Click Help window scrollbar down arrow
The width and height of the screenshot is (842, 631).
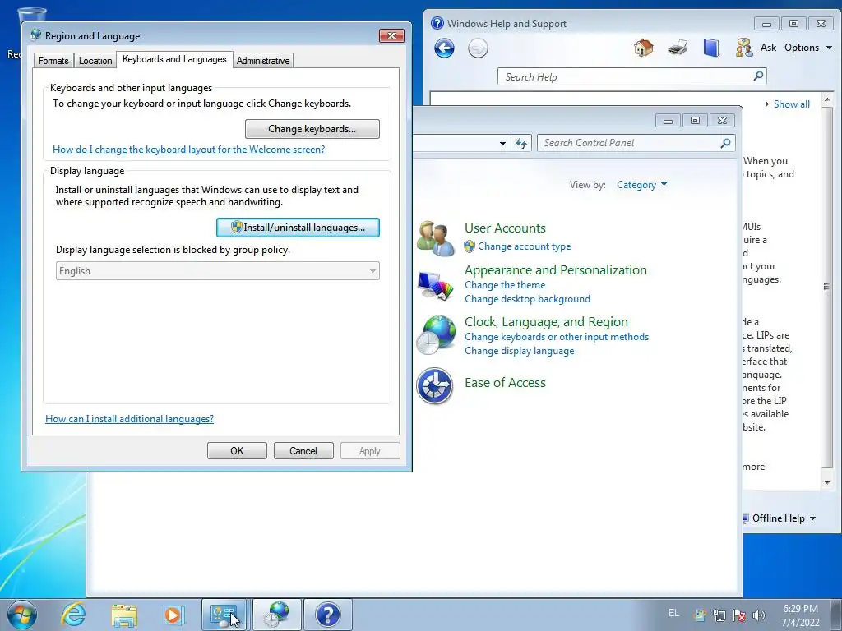827,483
